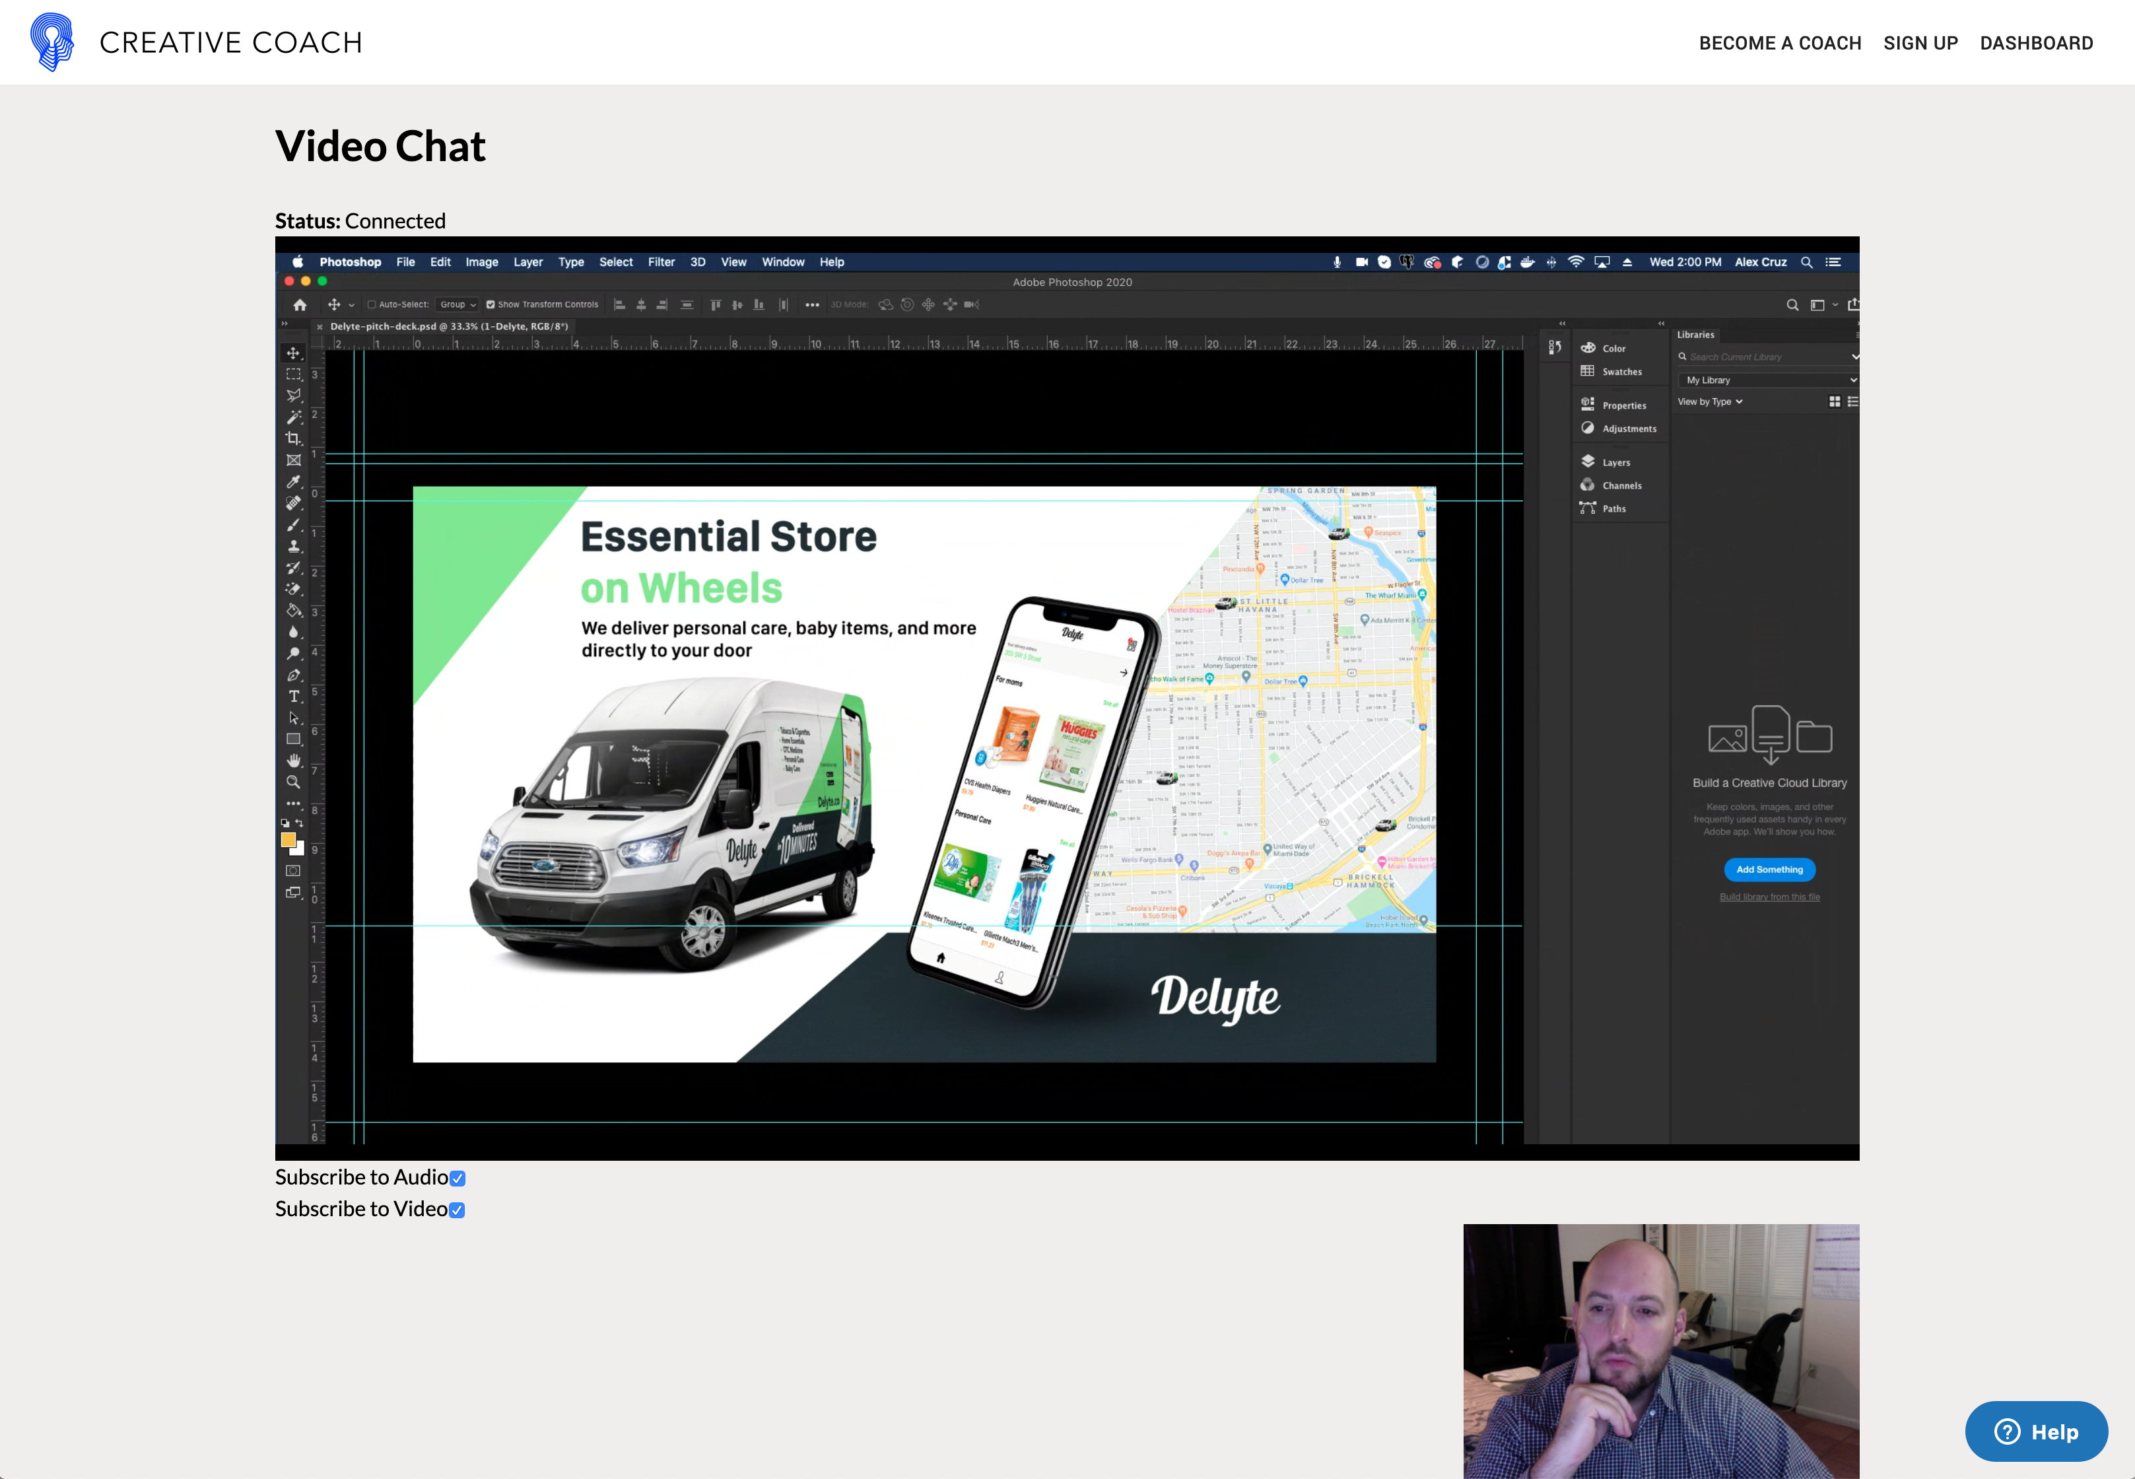Expand the View by Type dropdown
2135x1479 pixels.
1710,402
